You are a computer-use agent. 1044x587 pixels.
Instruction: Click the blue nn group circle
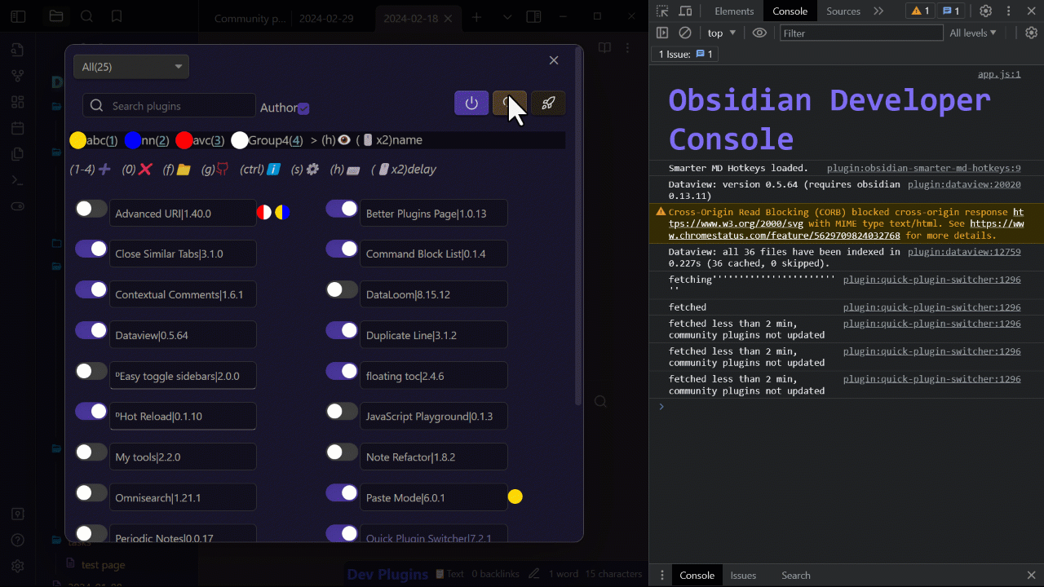pyautogui.click(x=133, y=140)
